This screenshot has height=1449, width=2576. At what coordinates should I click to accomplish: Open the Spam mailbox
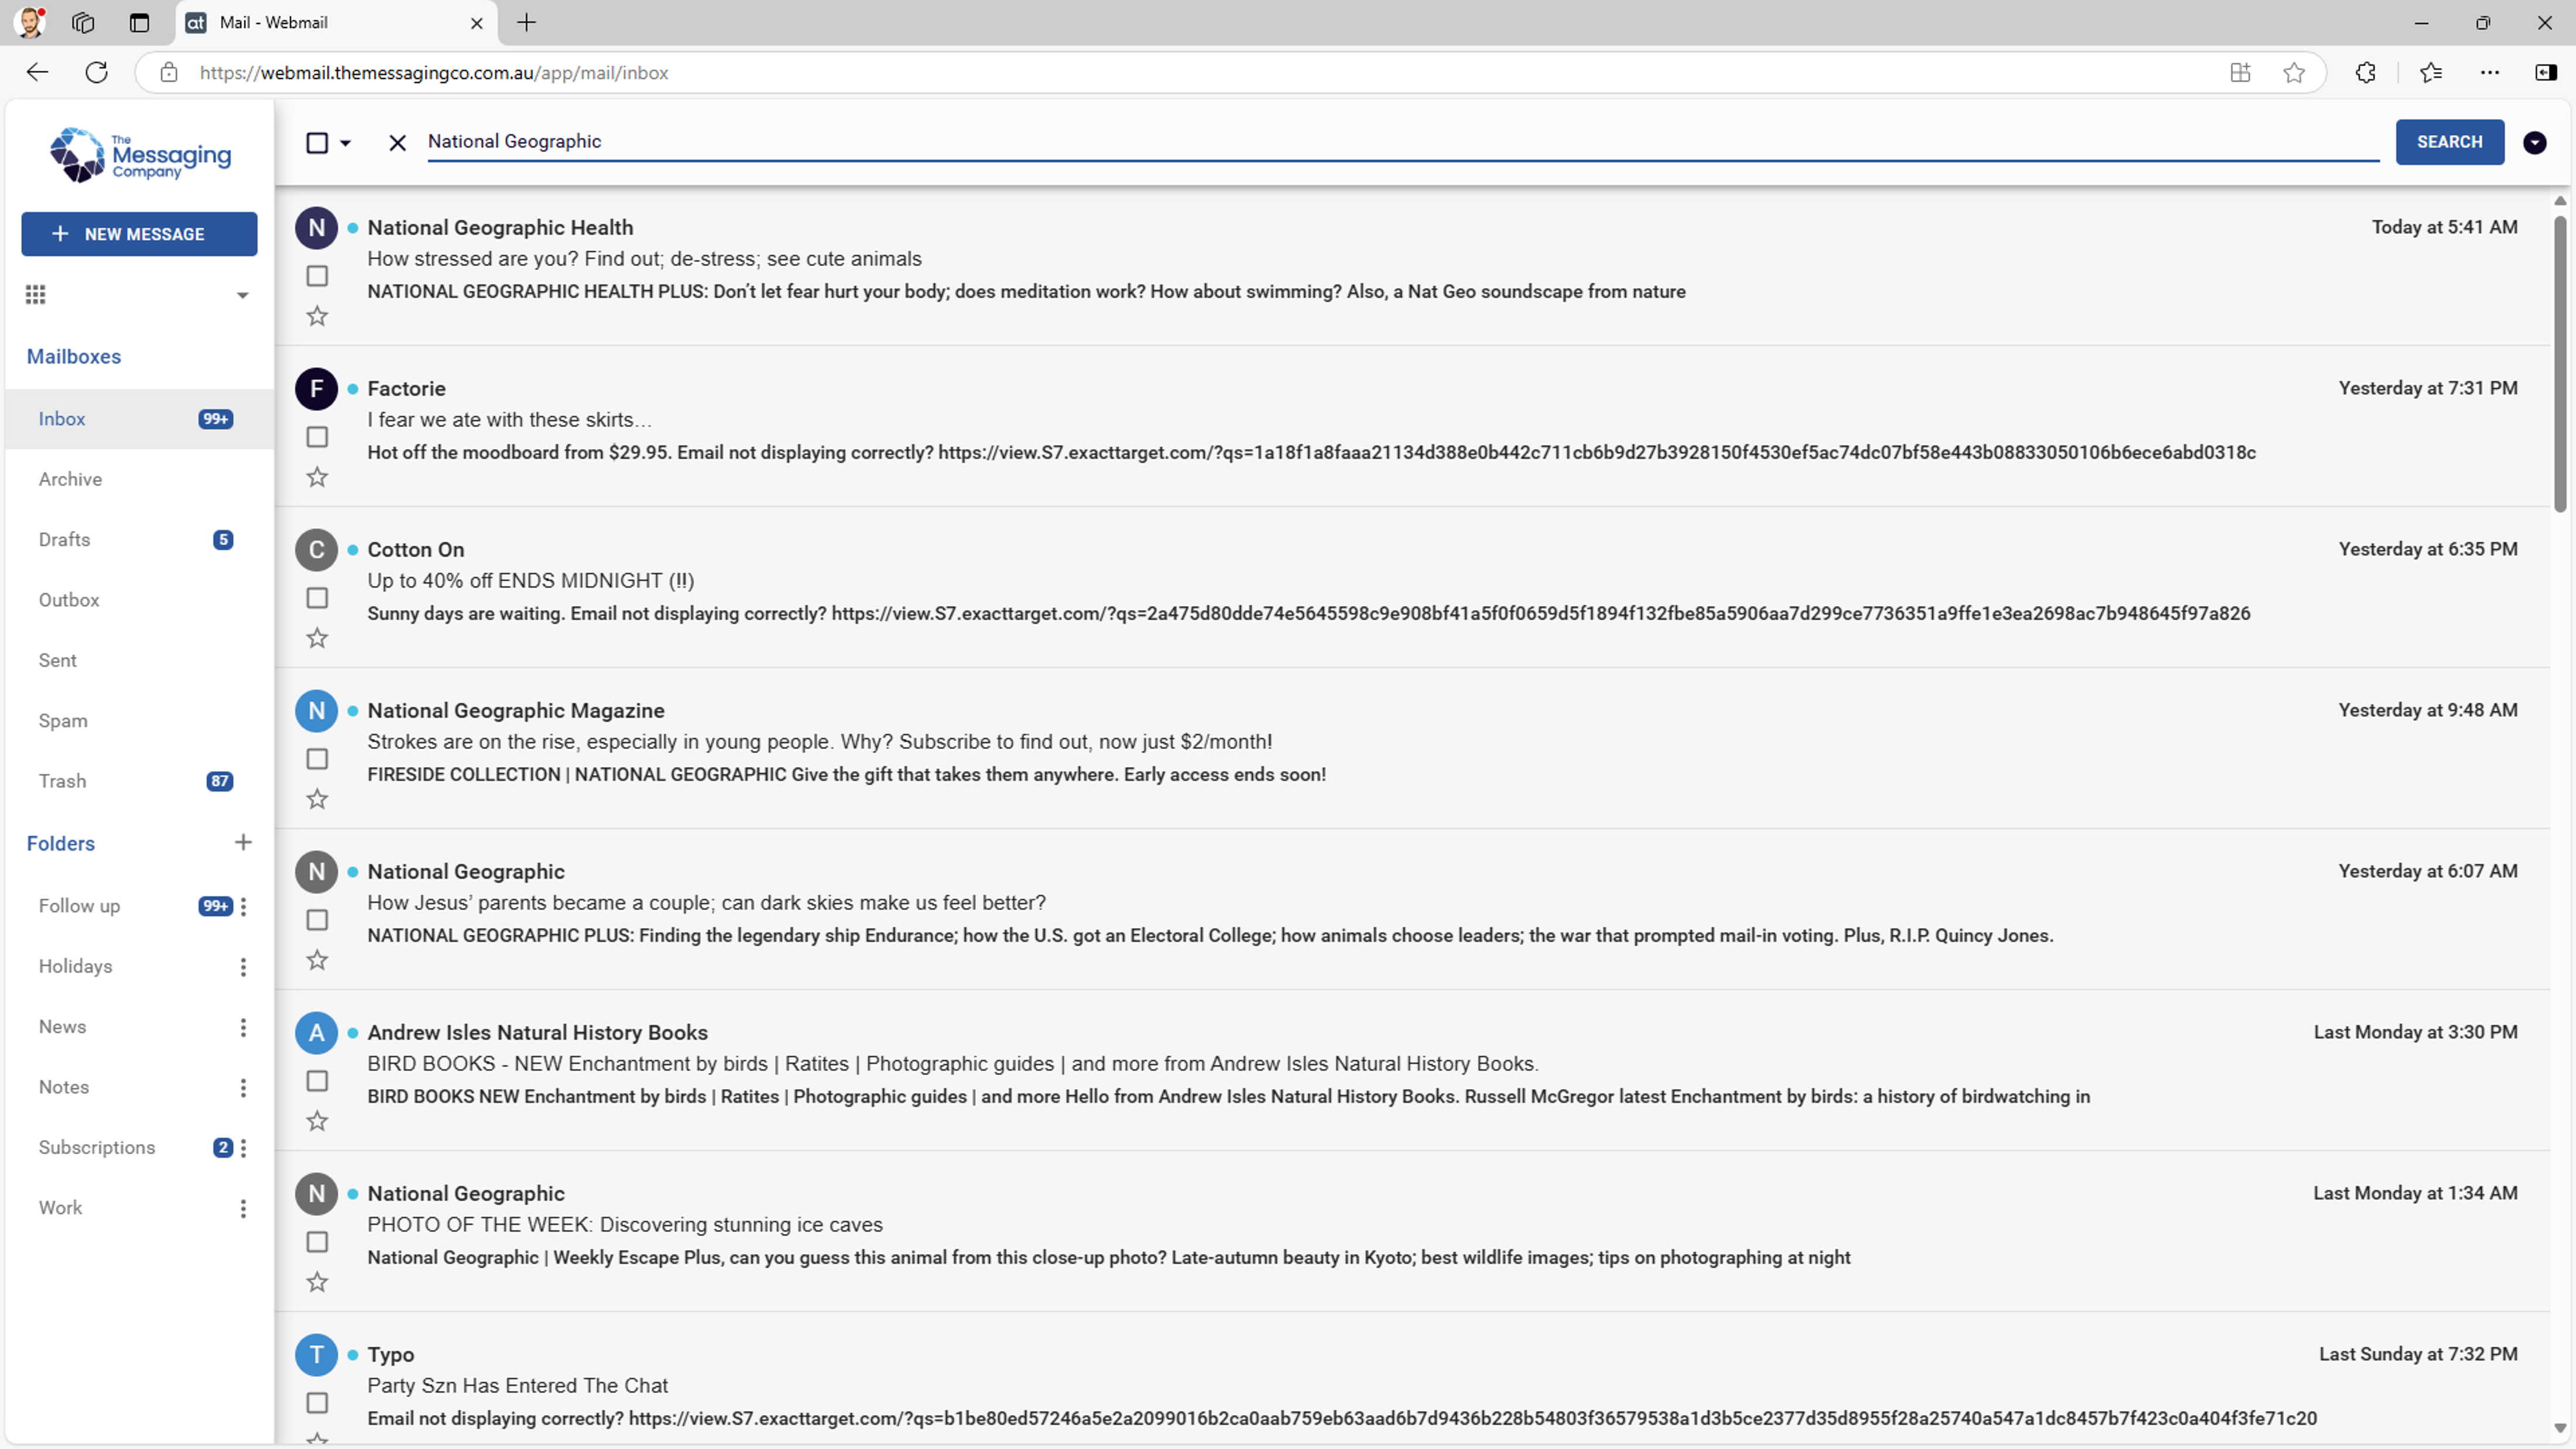pyautogui.click(x=139, y=721)
